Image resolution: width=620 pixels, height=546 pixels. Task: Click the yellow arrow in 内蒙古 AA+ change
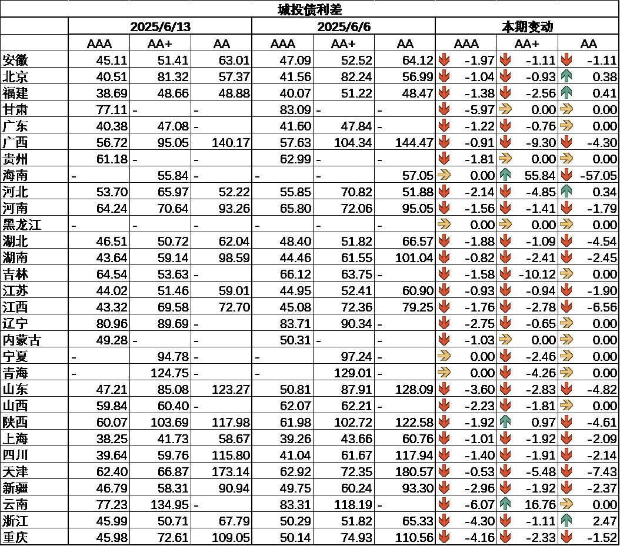[505, 340]
